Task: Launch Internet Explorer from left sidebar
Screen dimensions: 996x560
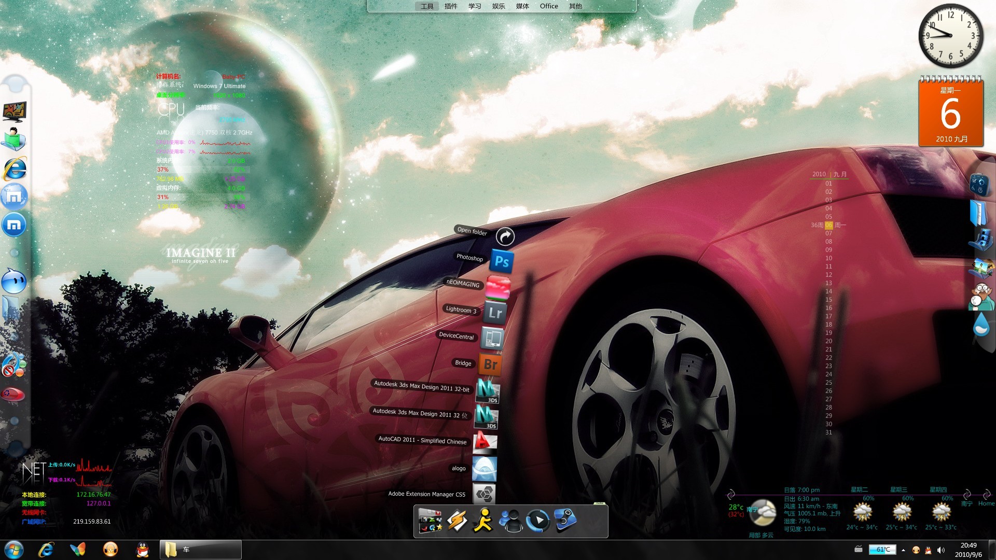Action: [x=15, y=168]
